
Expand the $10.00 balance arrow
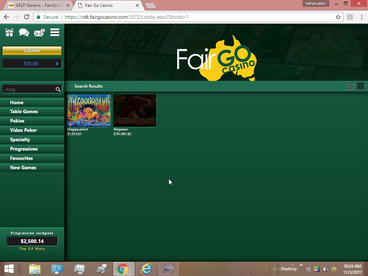(57, 64)
